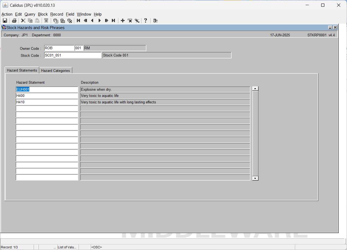The width and height of the screenshot is (347, 250).
Task: Click the List of Values toolbar icon
Action: pyautogui.click(x=46, y=21)
